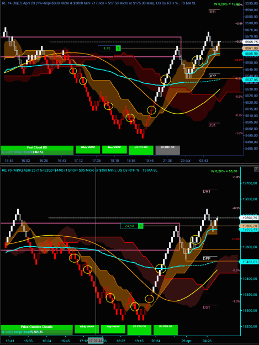Image resolution: width=259 pixels, height=345 pixels.
Task: Click the Day VWAP button on ES chart
Action: coord(114,150)
